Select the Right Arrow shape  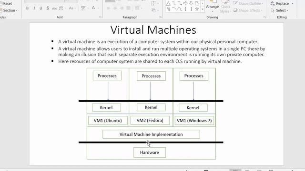pos(185,3)
